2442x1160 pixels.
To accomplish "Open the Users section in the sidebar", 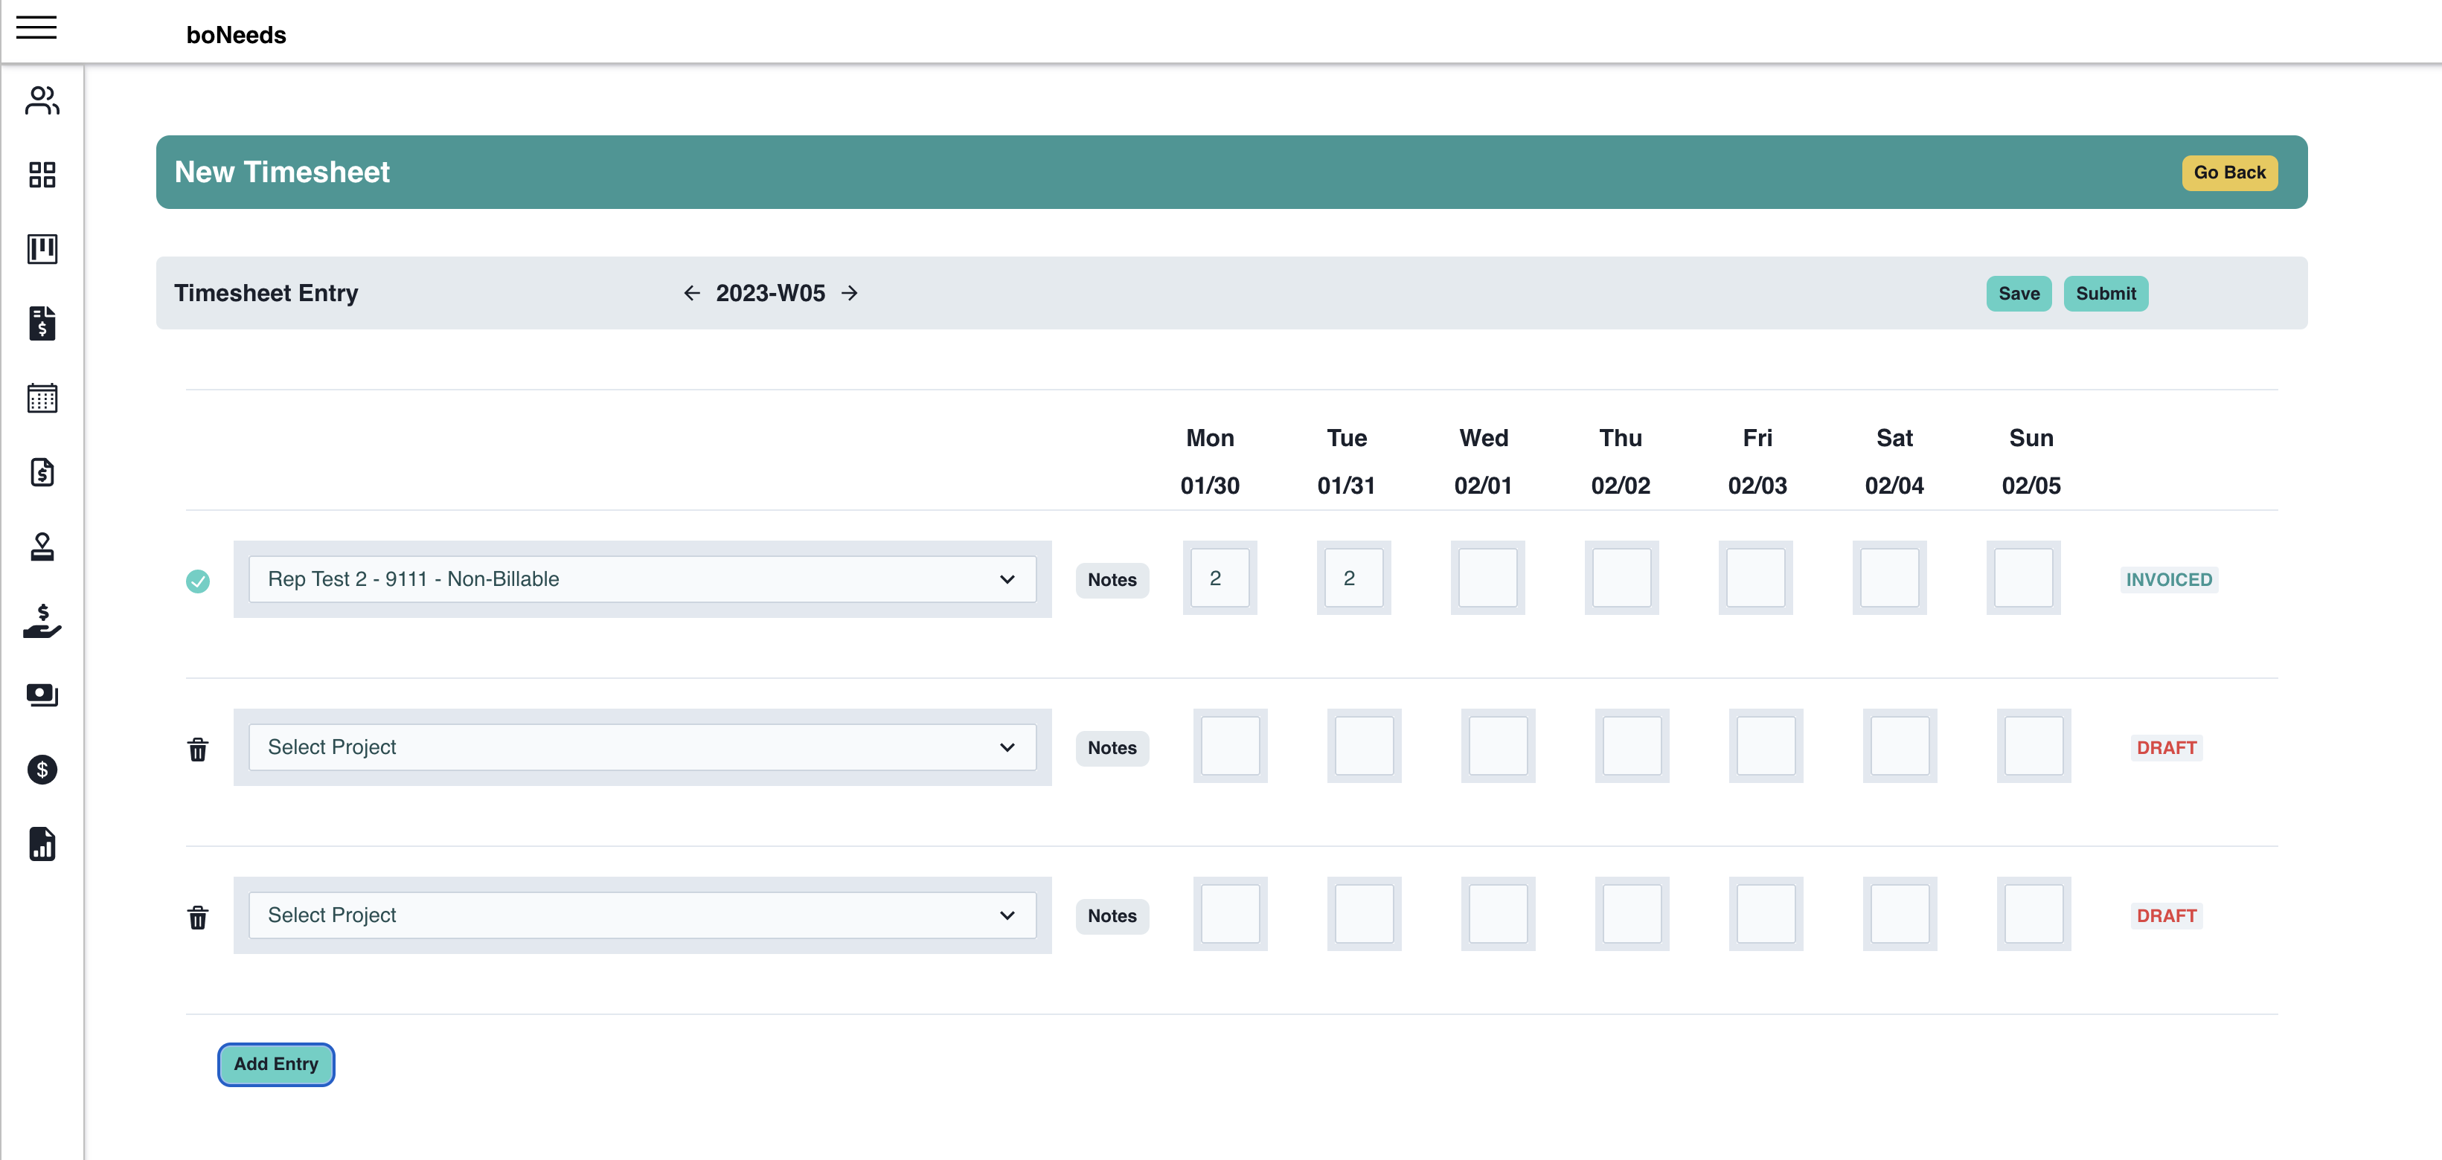I will click(42, 101).
